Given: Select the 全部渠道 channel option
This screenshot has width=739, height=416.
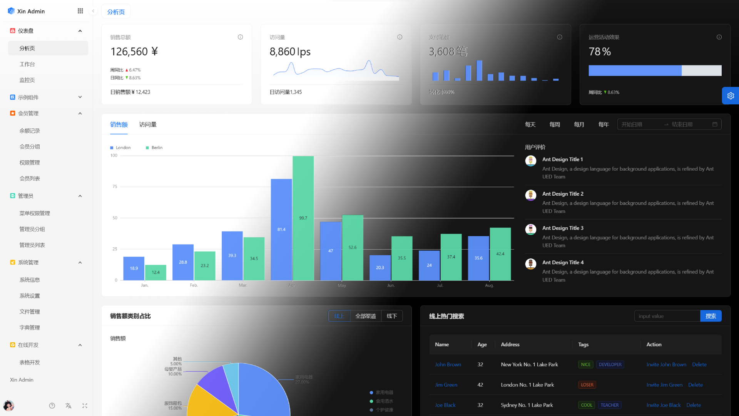Looking at the screenshot, I should coord(365,316).
